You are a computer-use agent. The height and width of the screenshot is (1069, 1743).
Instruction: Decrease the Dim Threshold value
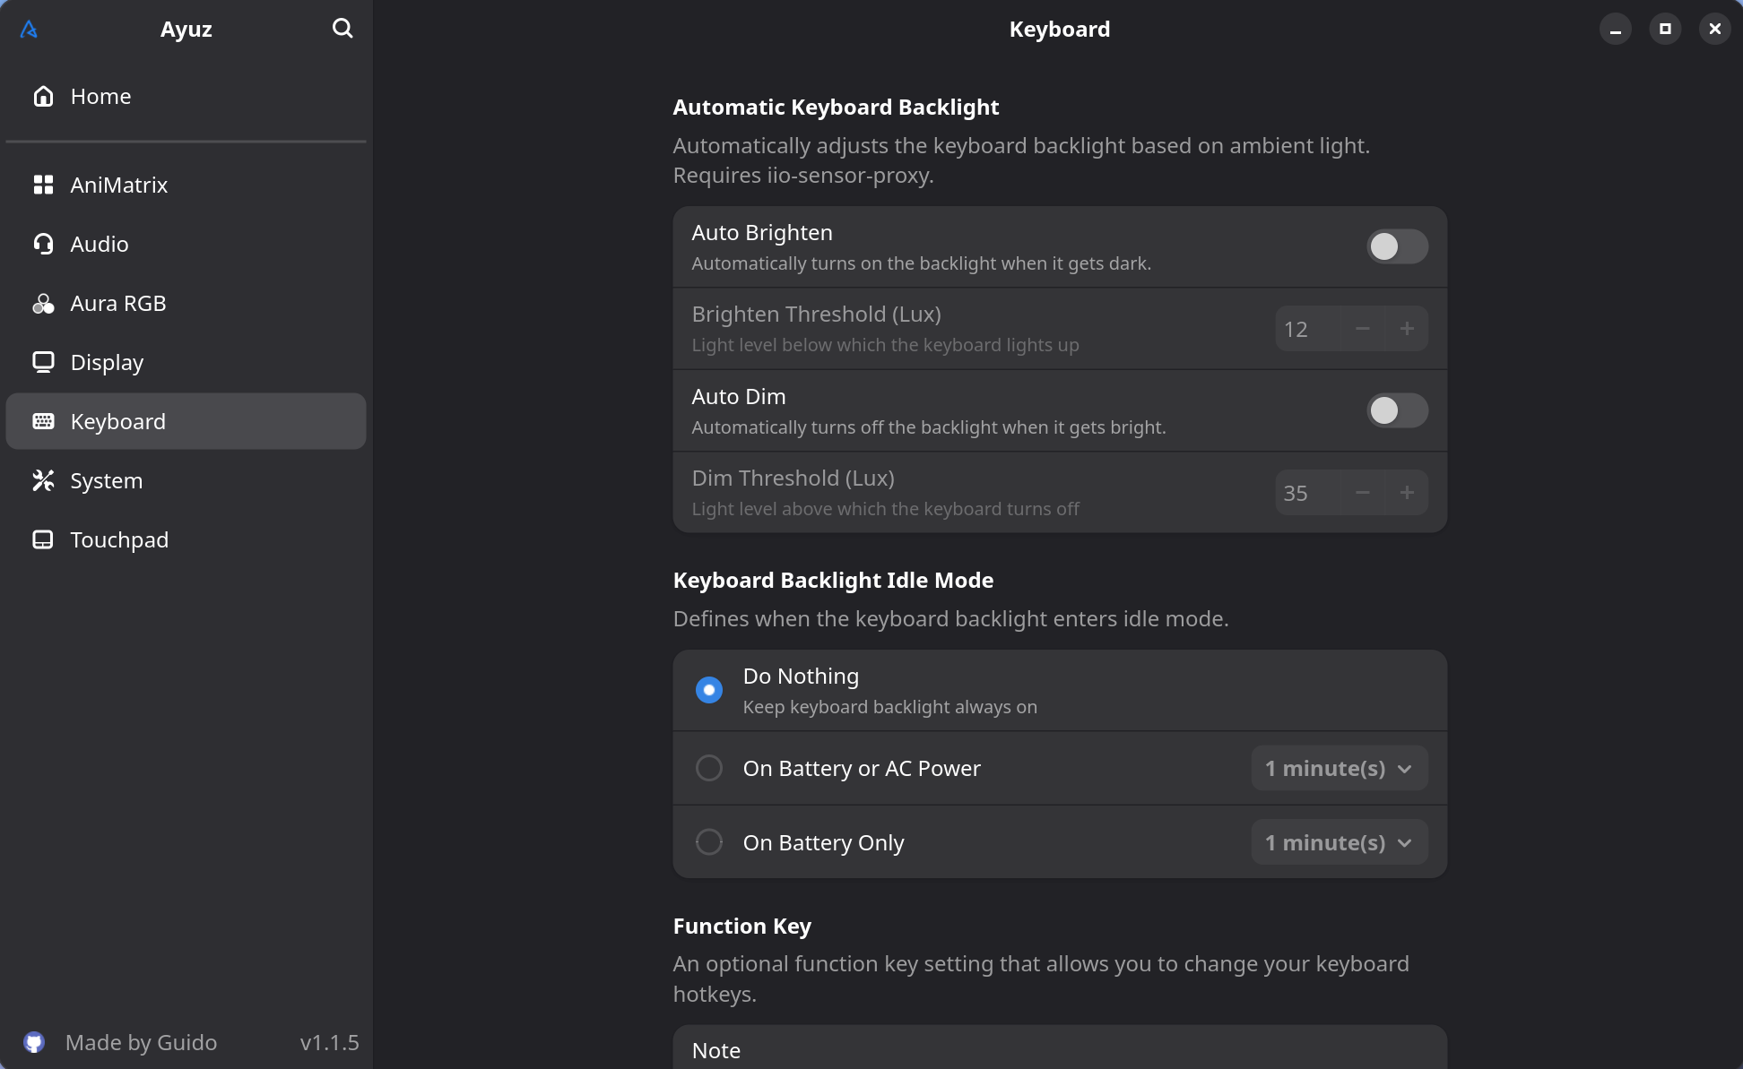tap(1362, 493)
